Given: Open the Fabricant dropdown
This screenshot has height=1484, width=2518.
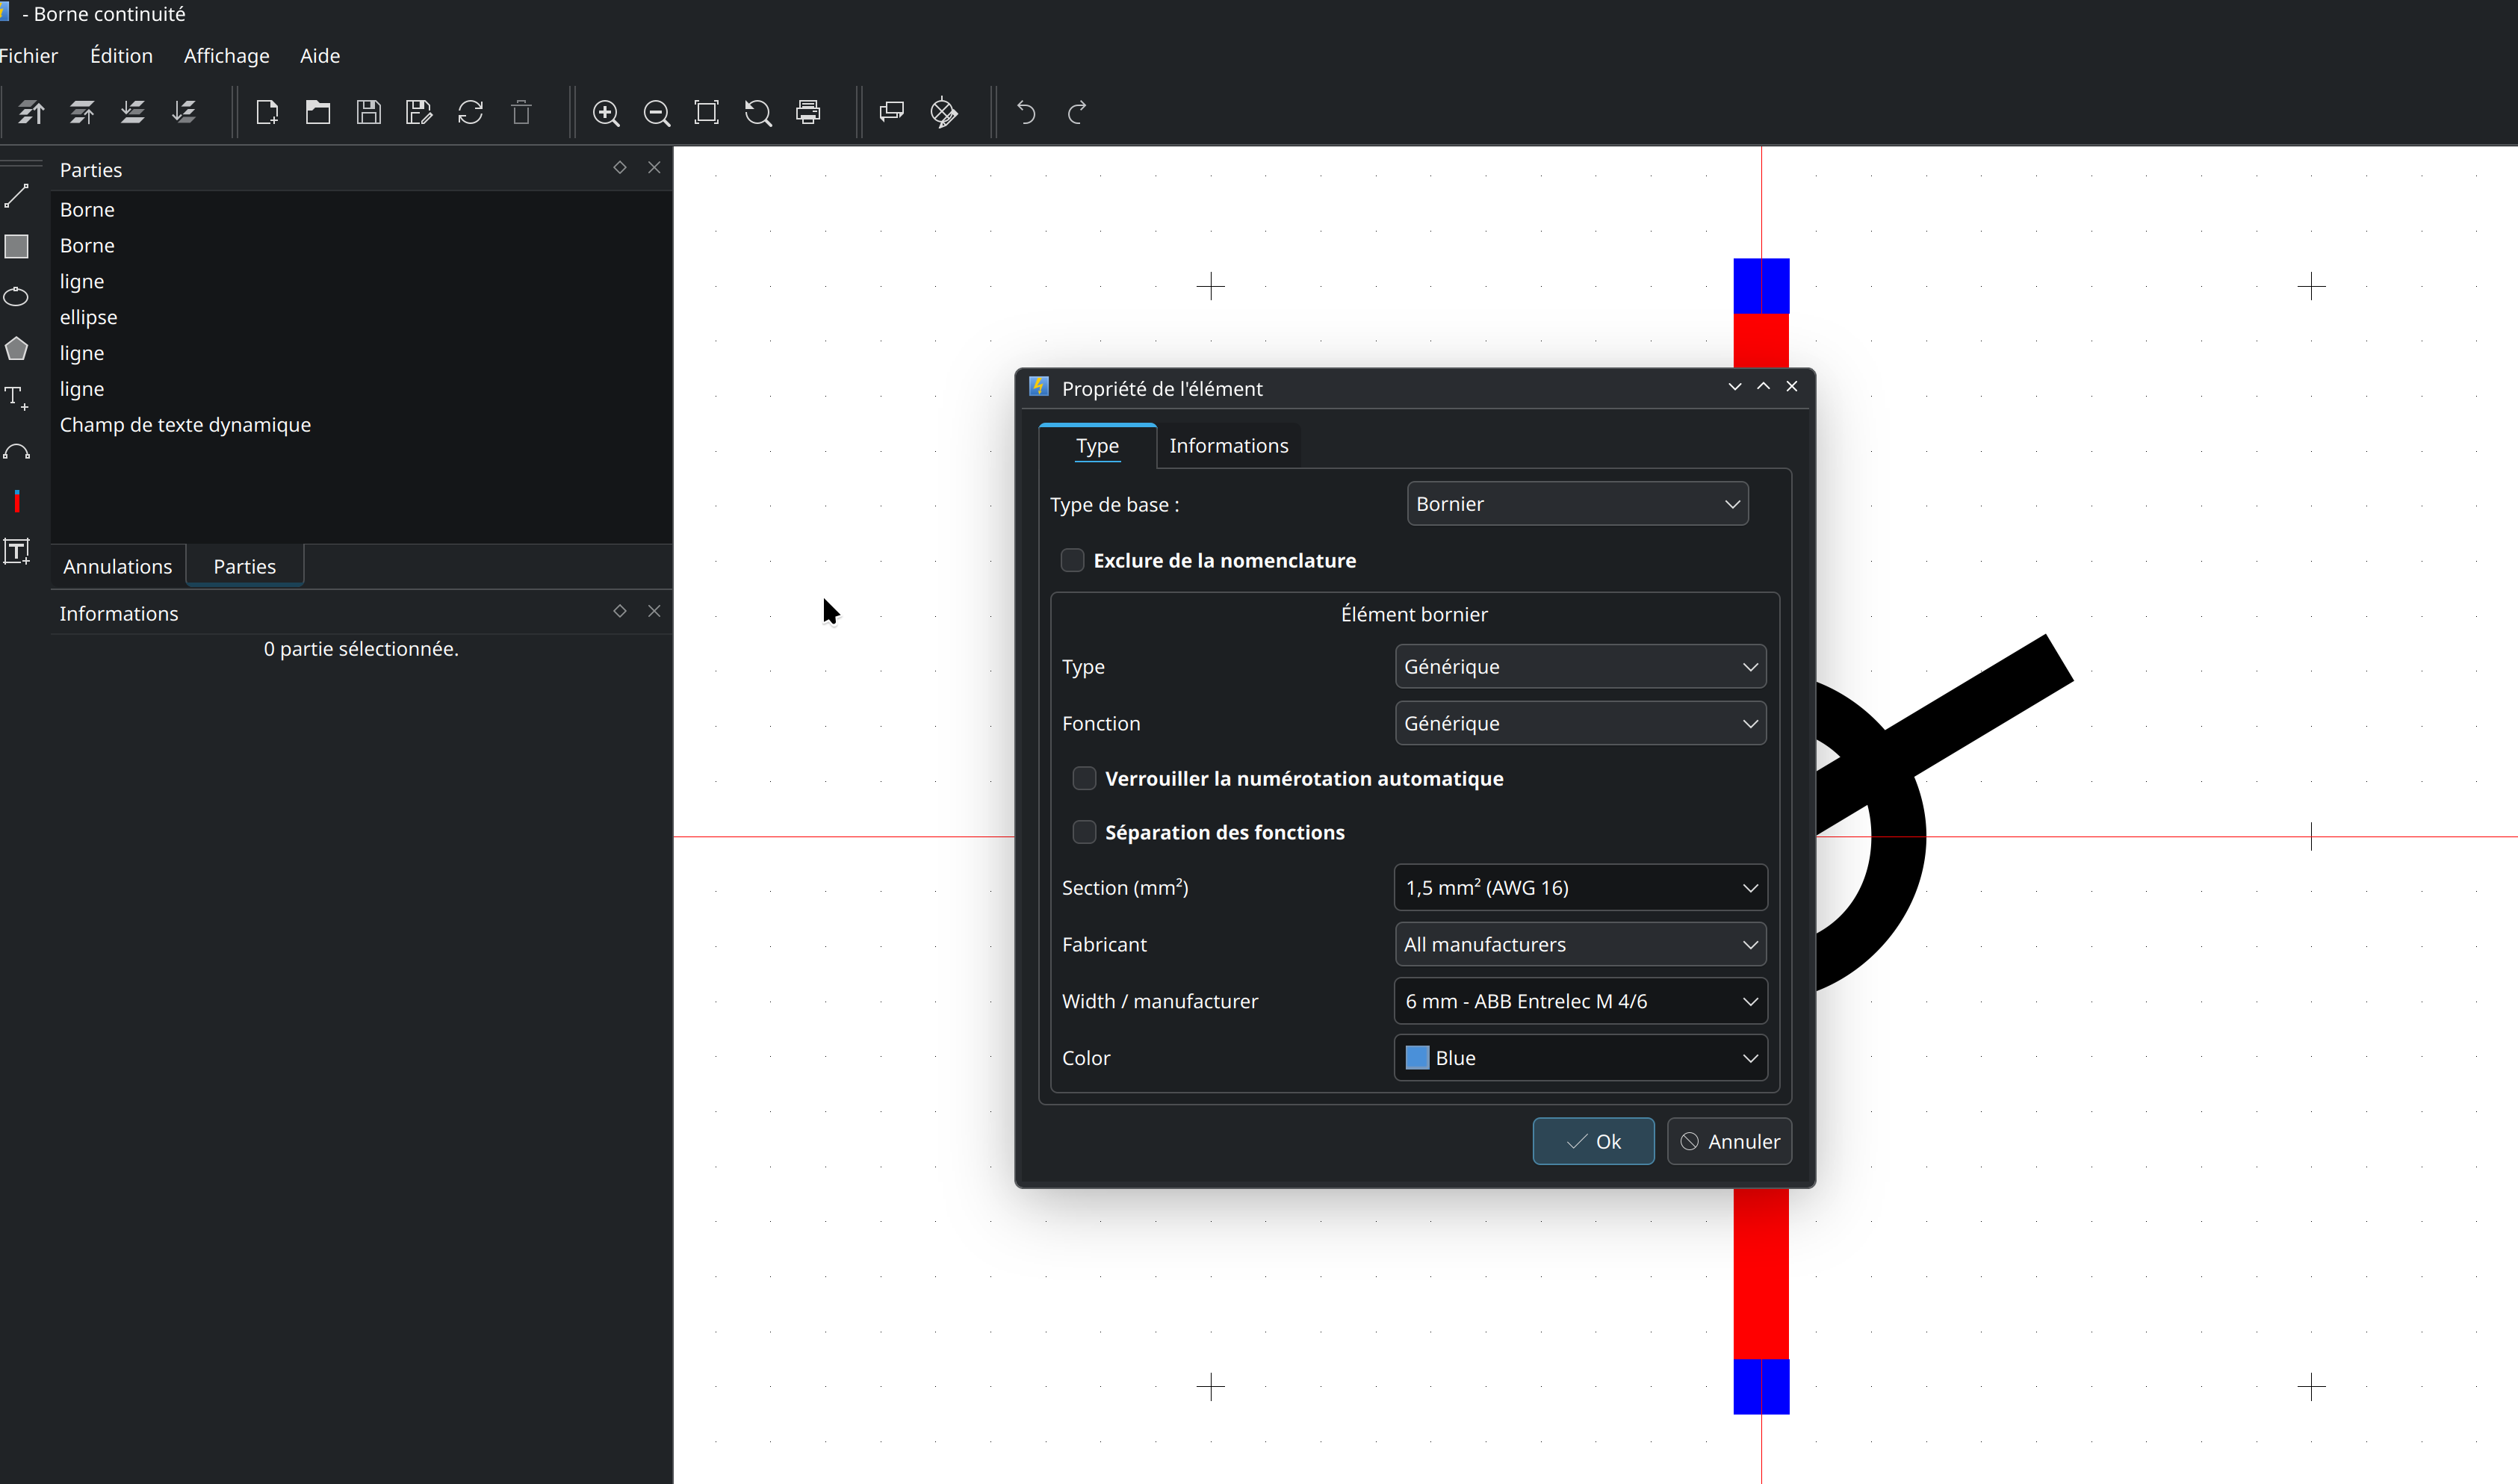Looking at the screenshot, I should tap(1580, 944).
